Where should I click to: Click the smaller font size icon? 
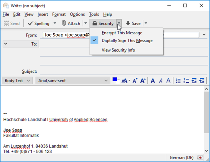point(135,81)
